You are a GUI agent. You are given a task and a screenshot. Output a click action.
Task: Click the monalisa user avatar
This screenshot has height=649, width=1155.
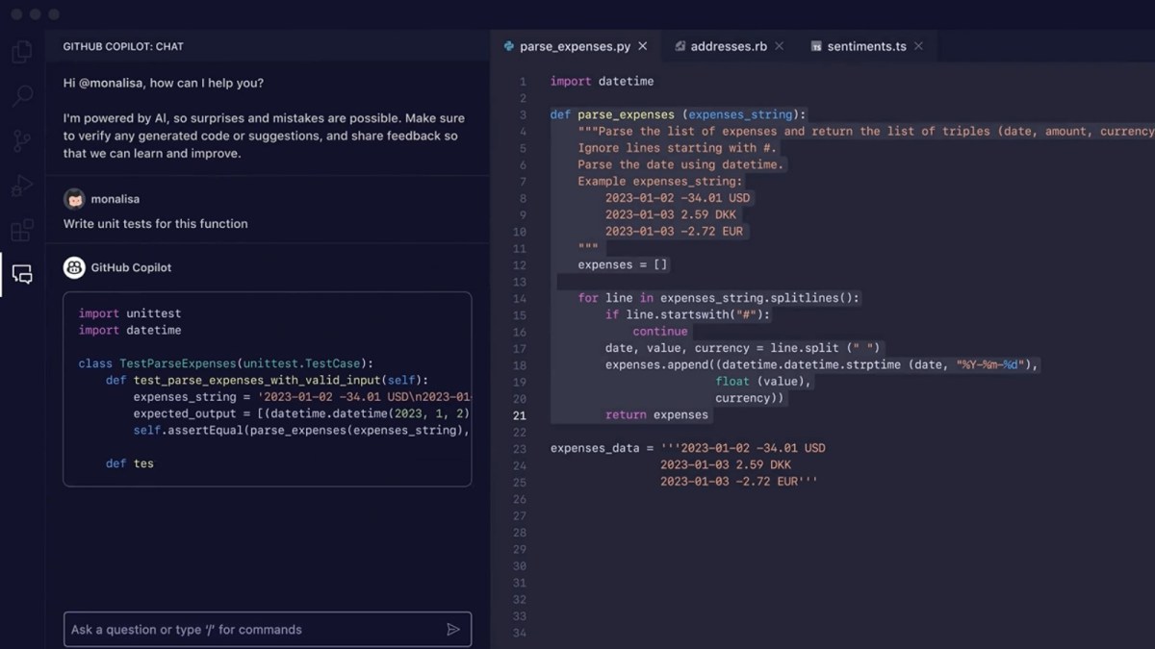[x=74, y=200]
